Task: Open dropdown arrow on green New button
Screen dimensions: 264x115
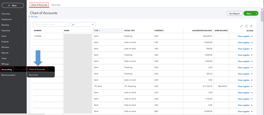Action: pyautogui.click(x=256, y=13)
